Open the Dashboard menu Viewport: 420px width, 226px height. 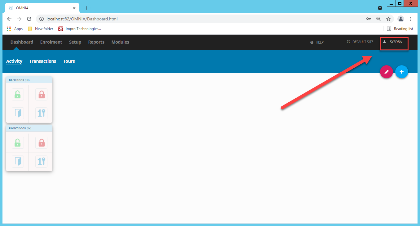coord(22,42)
